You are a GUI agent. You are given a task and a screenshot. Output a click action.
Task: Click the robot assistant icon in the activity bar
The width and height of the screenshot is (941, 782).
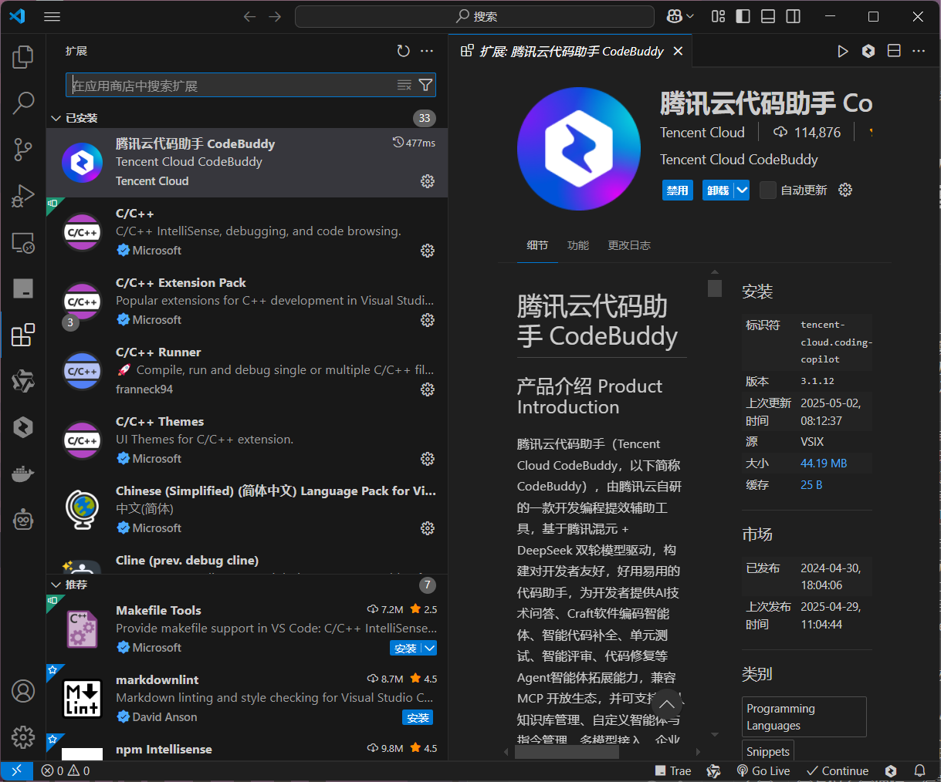22,520
